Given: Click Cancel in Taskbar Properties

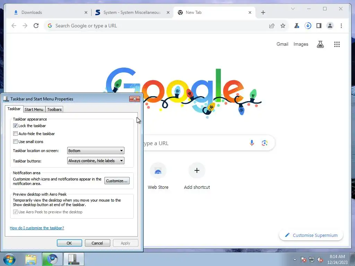Looking at the screenshot, I should (x=97, y=243).
